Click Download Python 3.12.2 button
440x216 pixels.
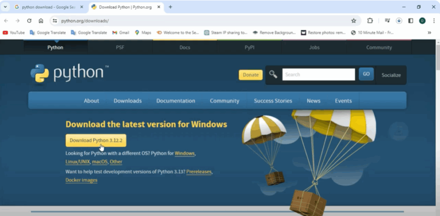click(96, 141)
